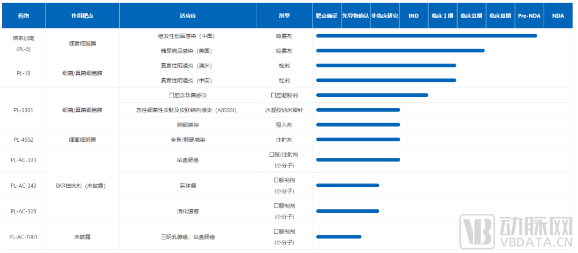Select the 药物 column header
The width and height of the screenshot is (578, 253).
point(23,16)
